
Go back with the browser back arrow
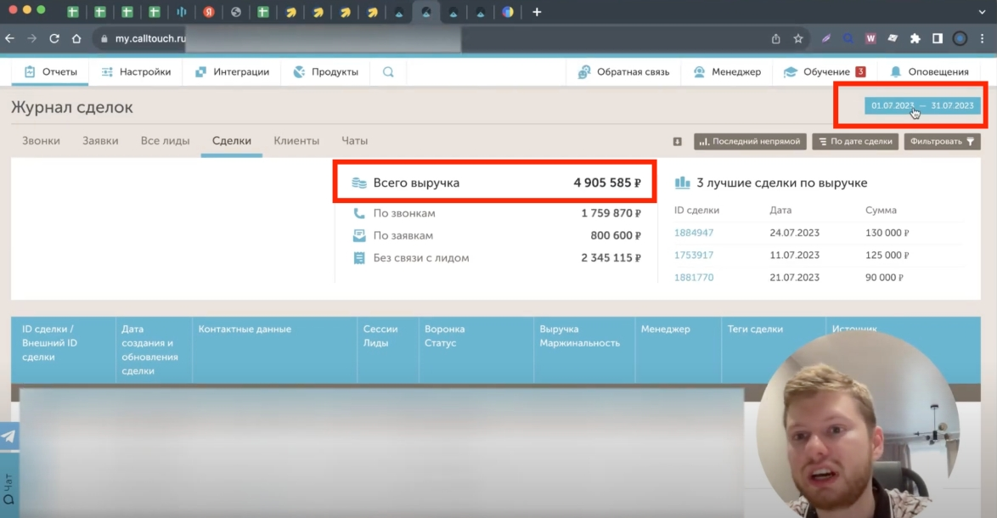[x=10, y=38]
